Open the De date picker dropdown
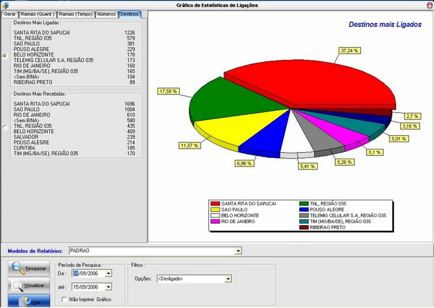This screenshot has width=434, height=308. pyautogui.click(x=108, y=273)
